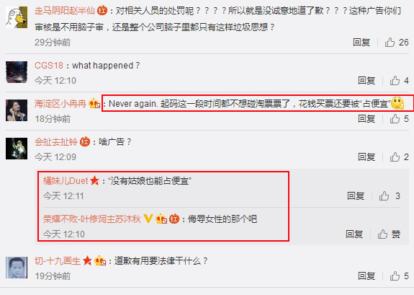Reply to 走马阴阳赵半仙's comment
Screen dimensions: 414x295
pyautogui.click(x=361, y=43)
